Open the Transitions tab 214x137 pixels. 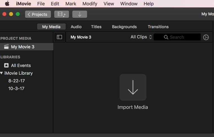158,27
